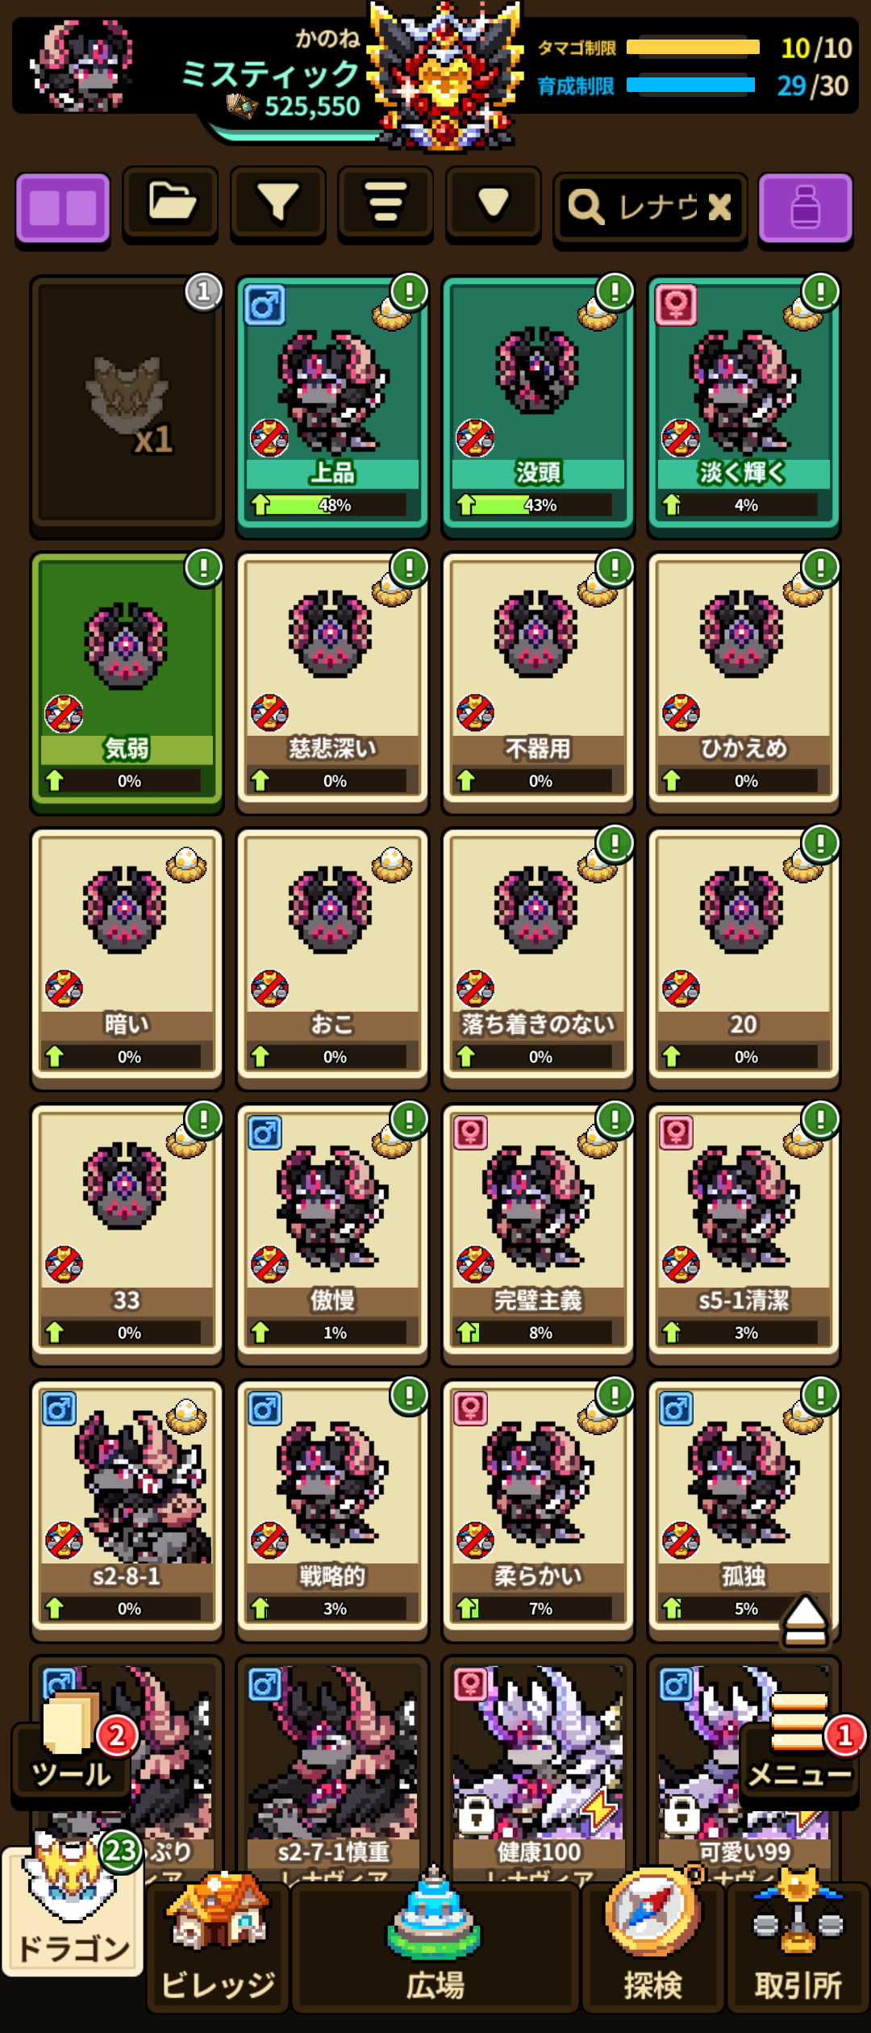This screenshot has width=871, height=2033.
Task: Open the 取引所 exchange scales icon
Action: tap(798, 1946)
